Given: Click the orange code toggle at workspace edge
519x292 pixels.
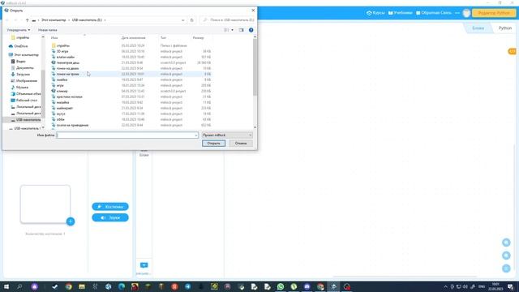Looking at the screenshot, I should pyautogui.click(x=512, y=51).
